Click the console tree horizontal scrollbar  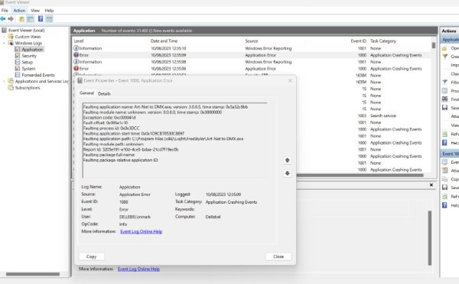coord(33,274)
